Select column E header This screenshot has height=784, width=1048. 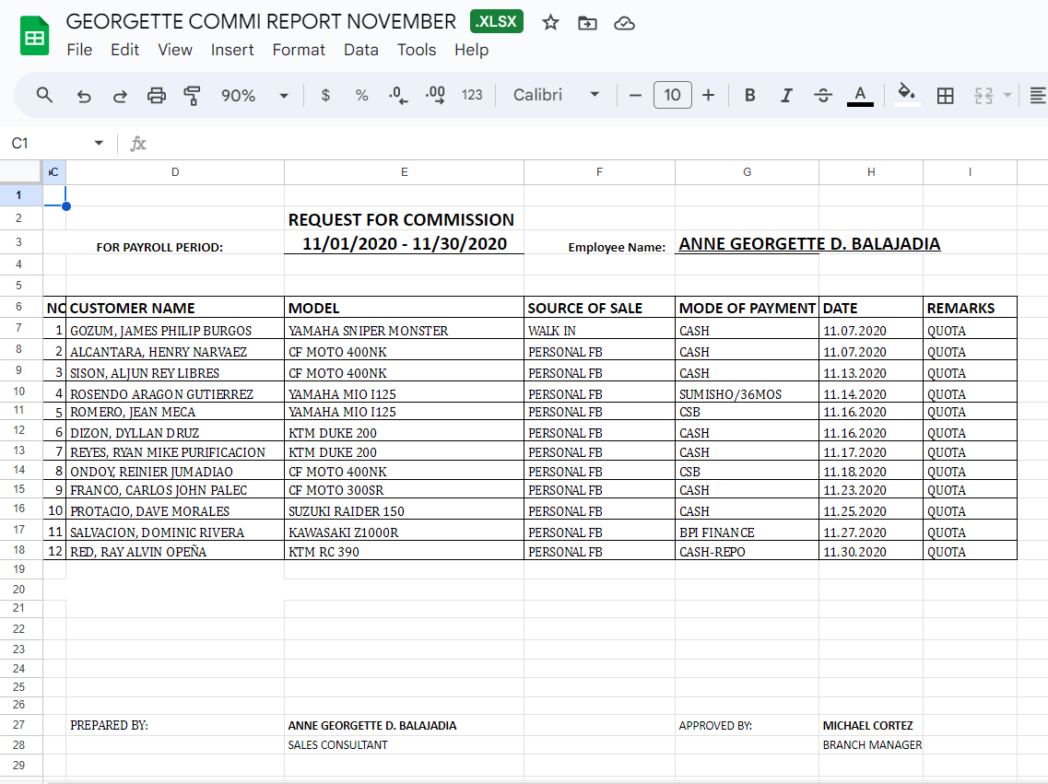coord(405,172)
